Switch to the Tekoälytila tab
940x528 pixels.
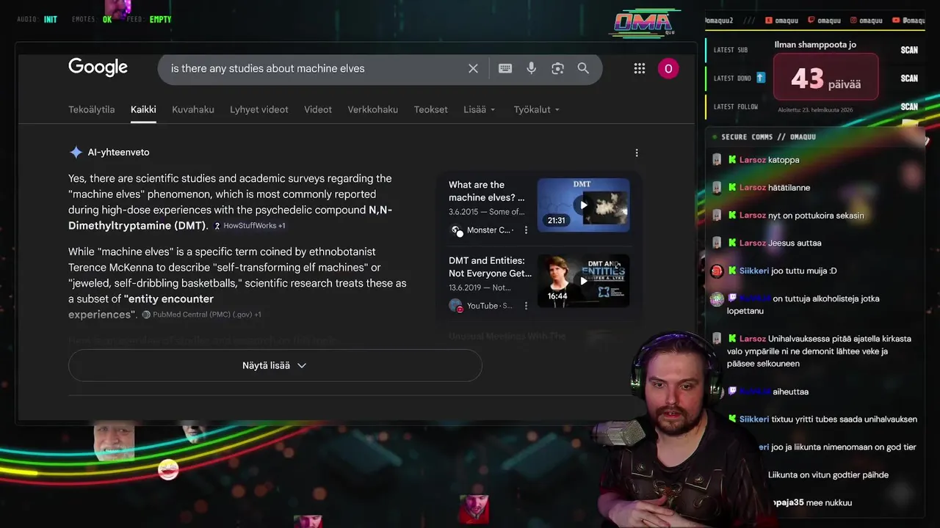pyautogui.click(x=92, y=109)
